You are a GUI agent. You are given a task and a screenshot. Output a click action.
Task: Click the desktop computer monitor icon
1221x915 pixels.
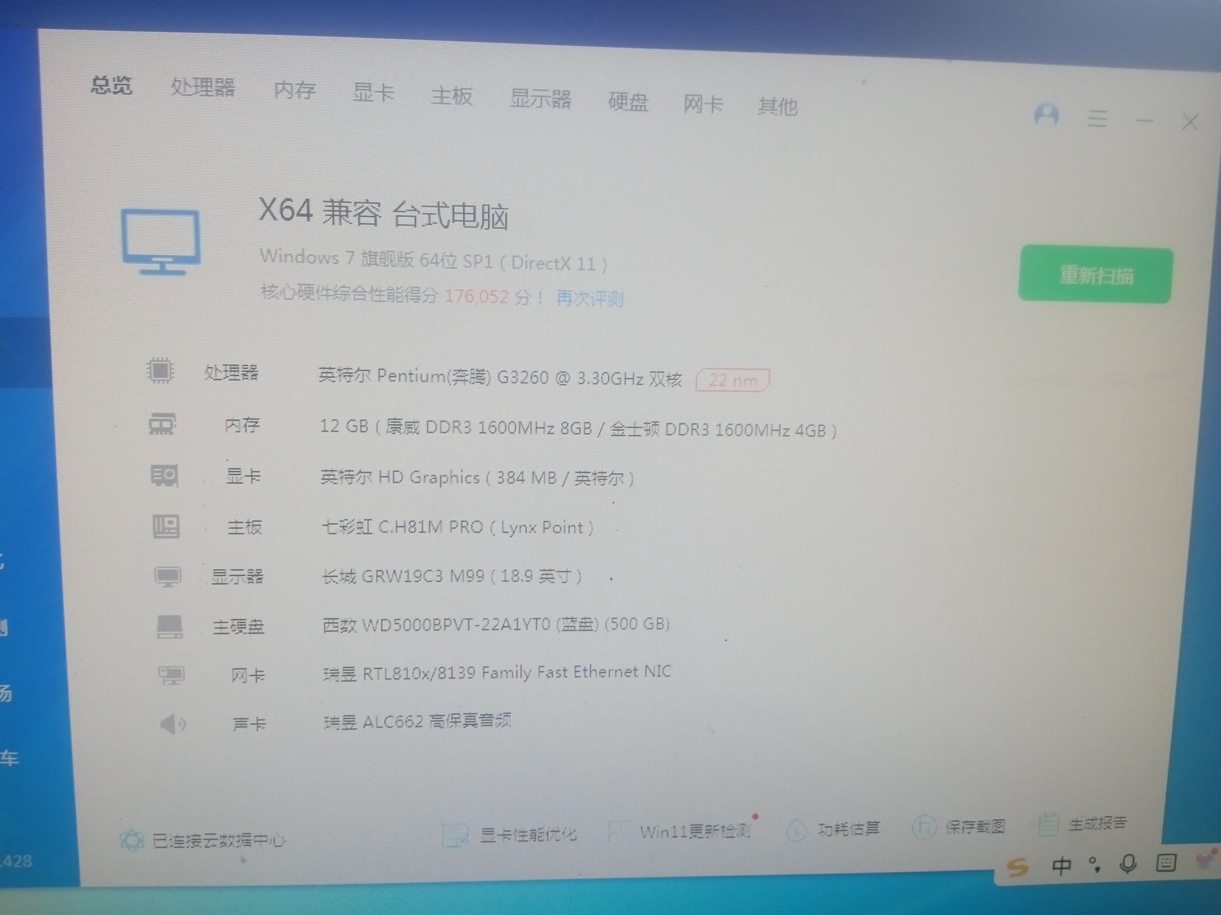tap(161, 242)
